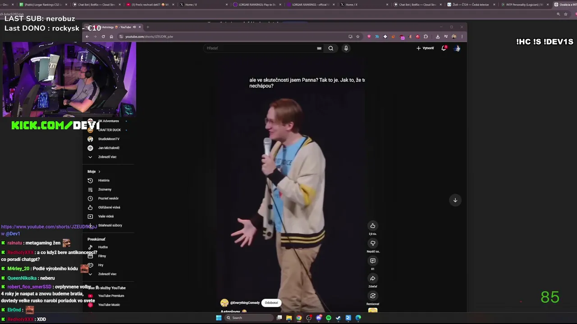The width and height of the screenshot is (577, 324).
Task: Open Chrome extensions puzzle menu
Action: coord(426,36)
